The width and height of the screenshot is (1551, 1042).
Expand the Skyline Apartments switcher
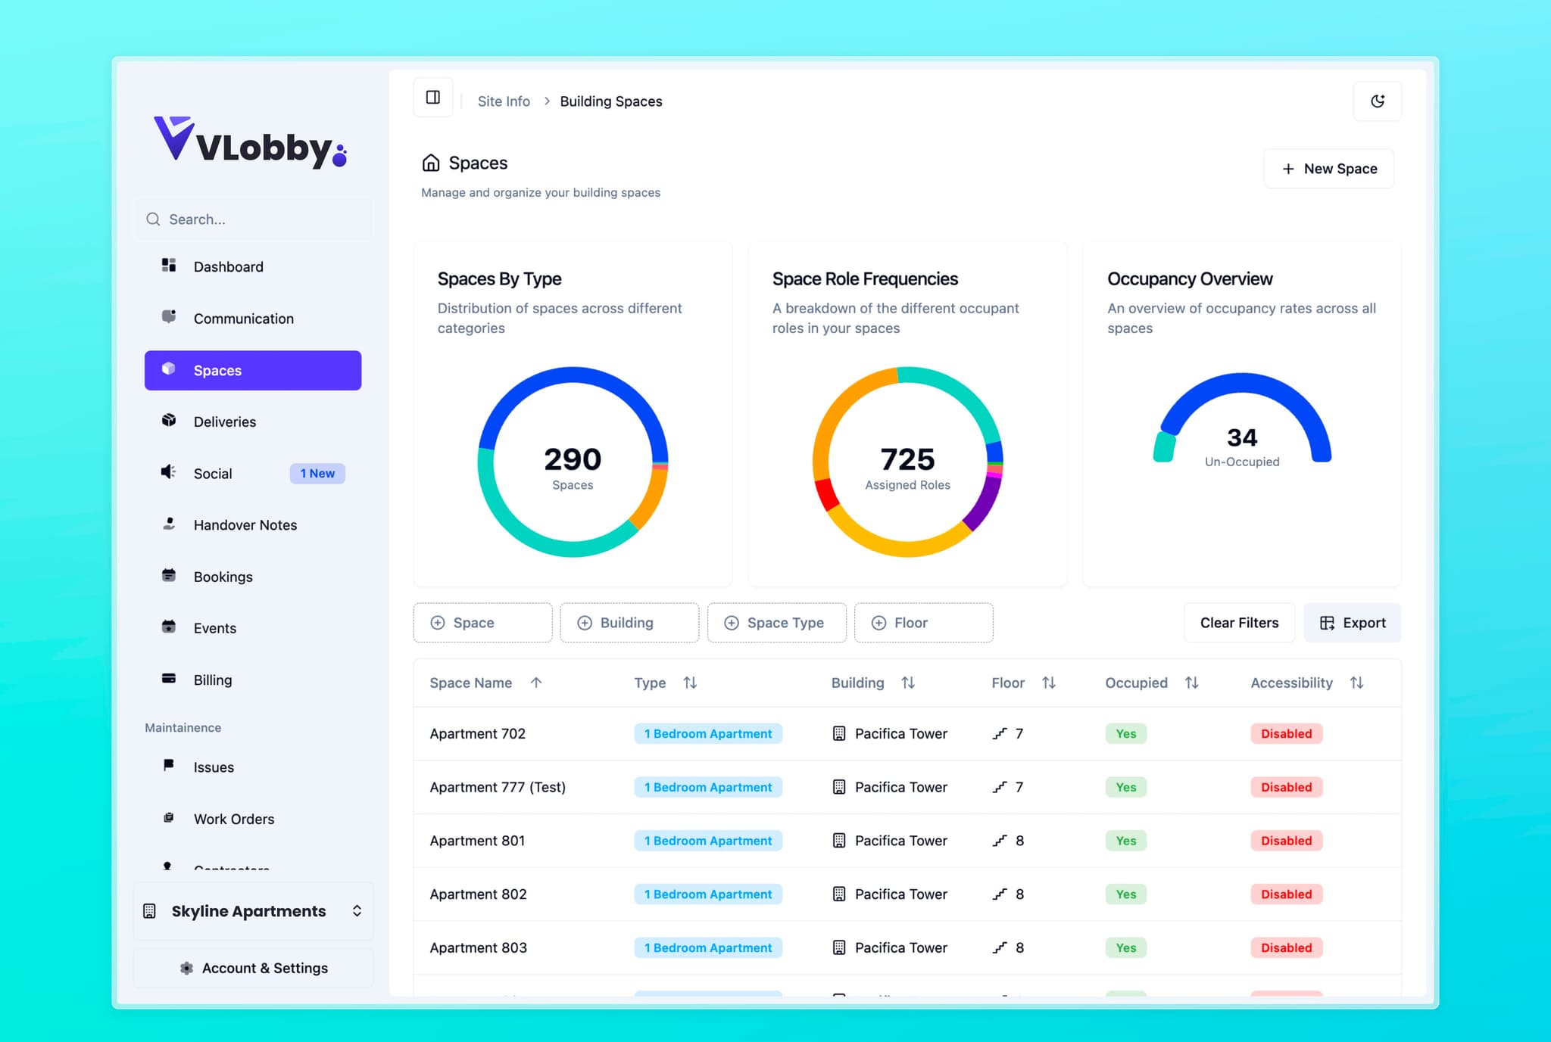[x=357, y=910]
